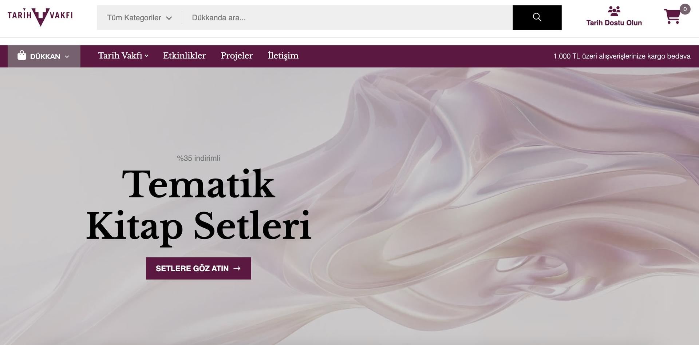The height and width of the screenshot is (345, 699).
Task: Open the İletişim menu item
Action: click(x=283, y=56)
